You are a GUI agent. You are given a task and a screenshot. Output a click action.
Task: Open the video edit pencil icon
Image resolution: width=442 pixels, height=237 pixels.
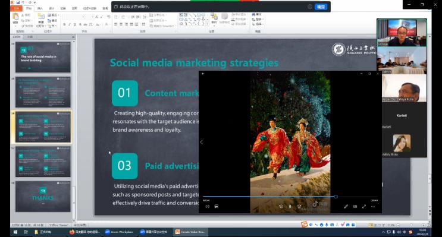346,207
